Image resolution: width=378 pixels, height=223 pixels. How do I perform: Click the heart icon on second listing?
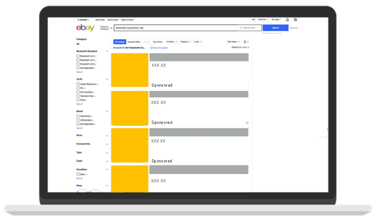(248, 123)
